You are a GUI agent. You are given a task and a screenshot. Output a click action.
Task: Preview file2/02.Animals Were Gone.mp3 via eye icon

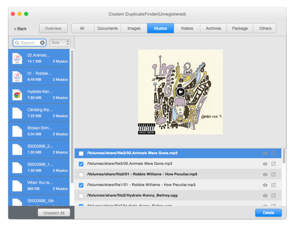(x=265, y=153)
